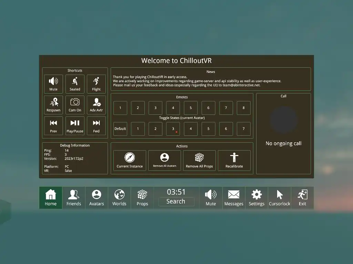Click the 03:51 clock display

pos(176,192)
